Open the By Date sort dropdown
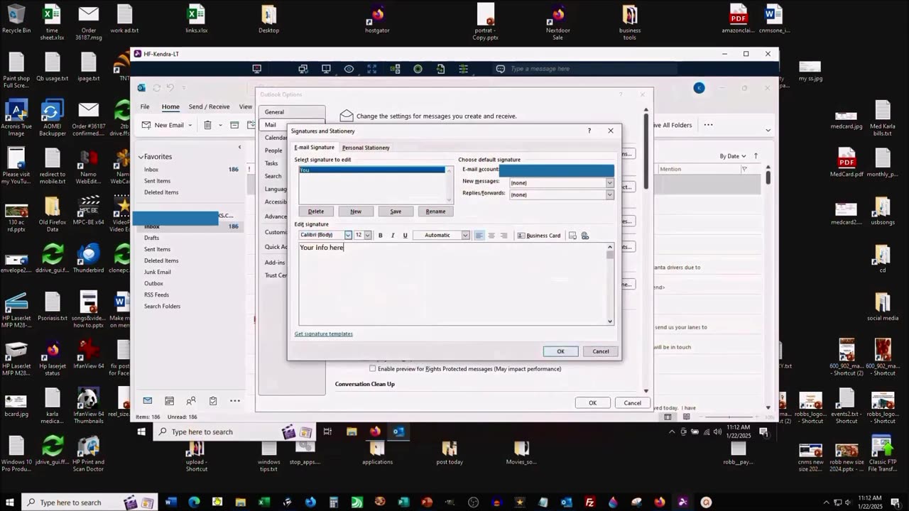 click(x=733, y=156)
